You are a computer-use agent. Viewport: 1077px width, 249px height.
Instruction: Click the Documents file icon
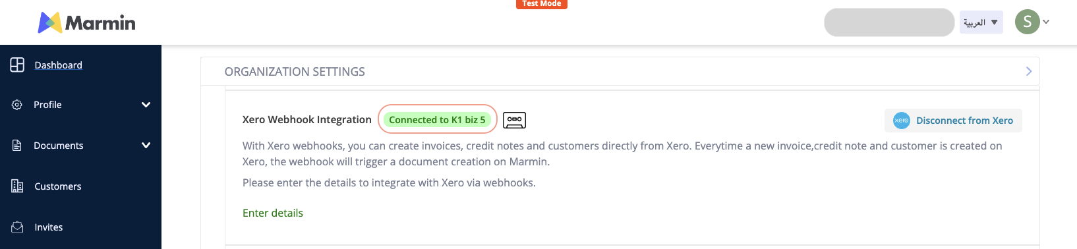click(x=17, y=146)
